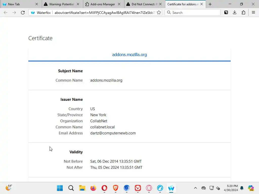Bookmark this page with the star icon
Image resolution: width=259 pixels, height=194 pixels.
[x=159, y=13]
